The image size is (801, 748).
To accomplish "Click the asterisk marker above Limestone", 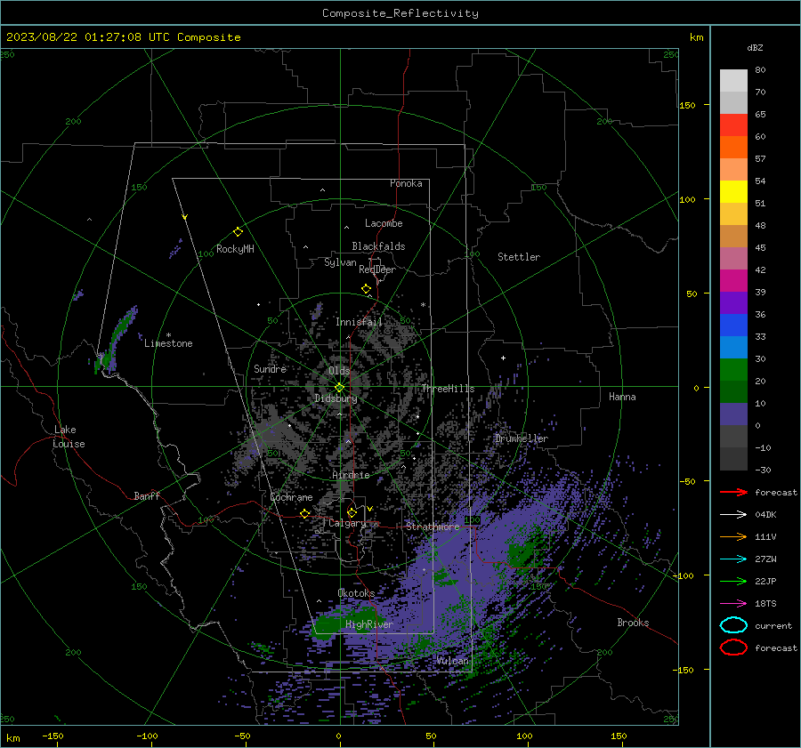I will click(x=168, y=335).
